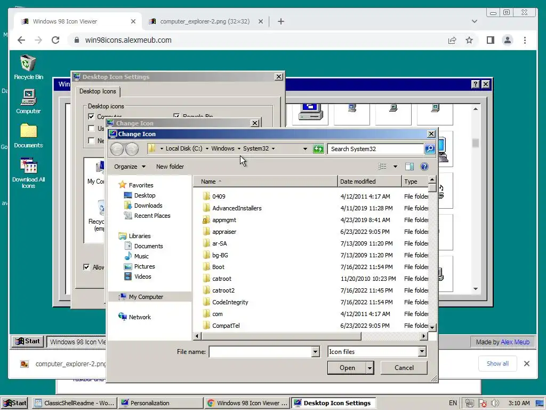Click the File name input field
The height and width of the screenshot is (410, 546).
pyautogui.click(x=260, y=352)
